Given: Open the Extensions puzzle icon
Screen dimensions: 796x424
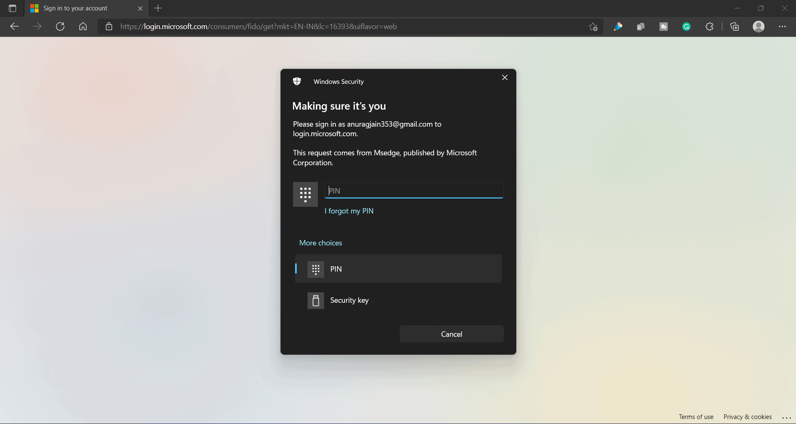Looking at the screenshot, I should coord(710,27).
